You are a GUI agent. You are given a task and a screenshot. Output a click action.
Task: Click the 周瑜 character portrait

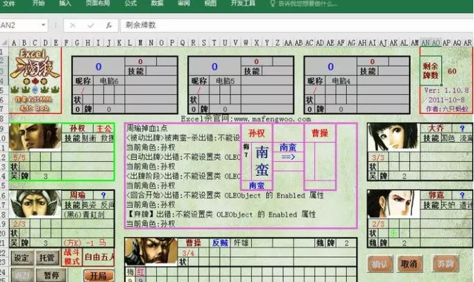tap(35, 204)
